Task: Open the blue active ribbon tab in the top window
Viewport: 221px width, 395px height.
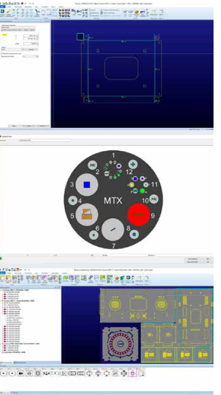Action: (3, 6)
